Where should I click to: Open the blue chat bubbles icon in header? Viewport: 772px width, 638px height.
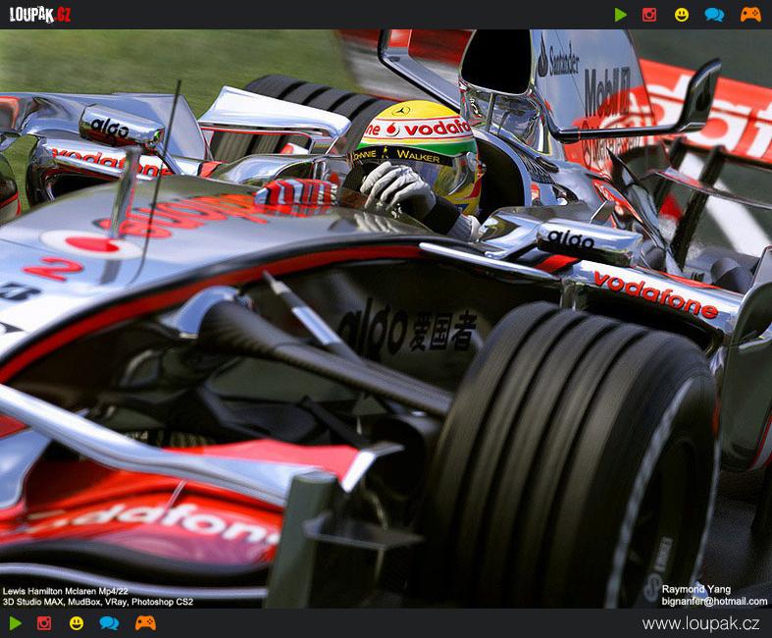point(714,15)
